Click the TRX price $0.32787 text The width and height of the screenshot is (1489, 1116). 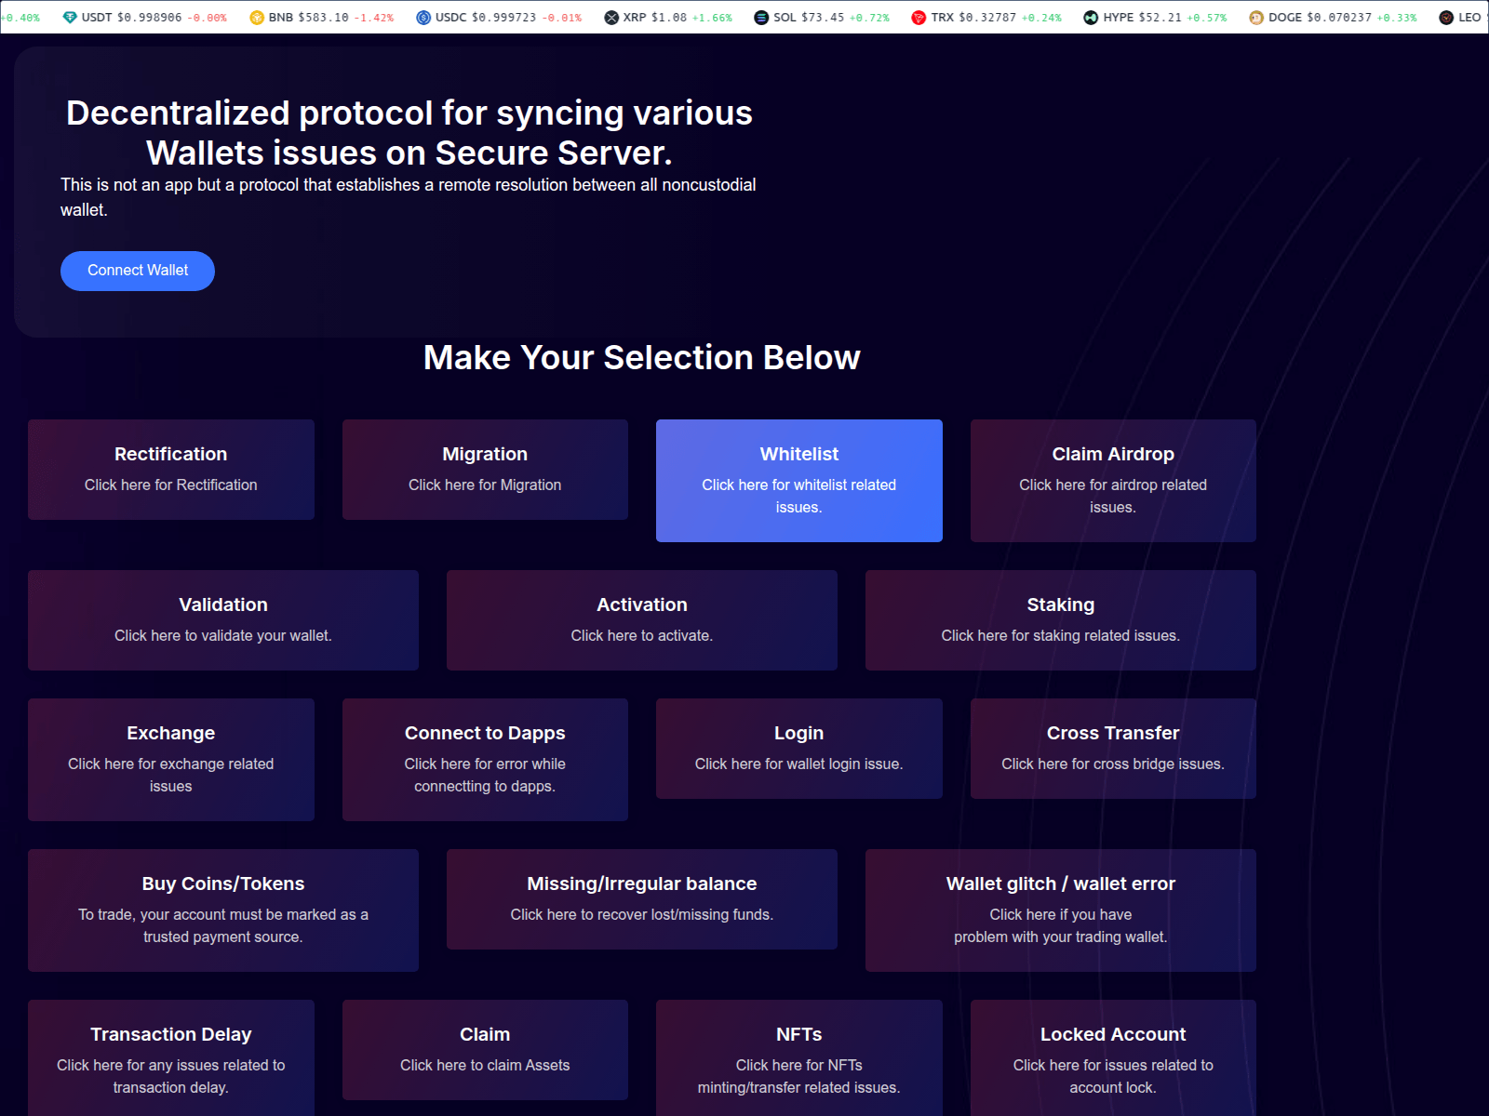[987, 18]
